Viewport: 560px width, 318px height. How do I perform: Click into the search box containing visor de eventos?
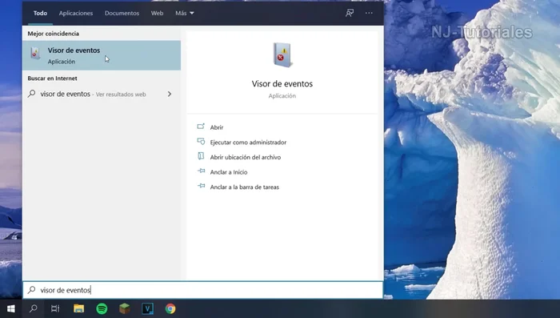203,290
